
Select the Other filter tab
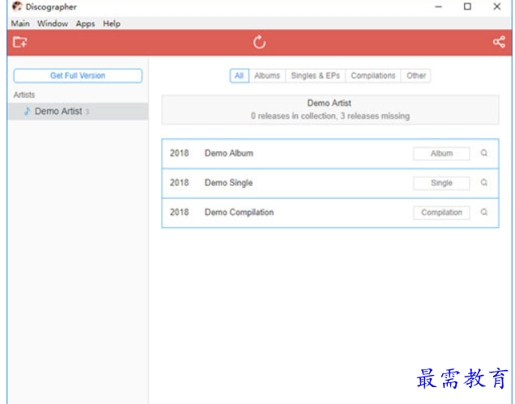[416, 76]
